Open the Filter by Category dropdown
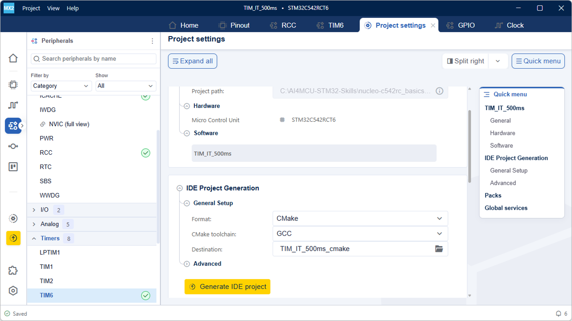 (x=61, y=86)
